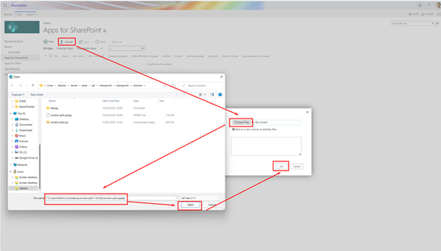This screenshot has width=441, height=251.
Task: Switch to the FILES ribbon tab
Action: pos(19,14)
